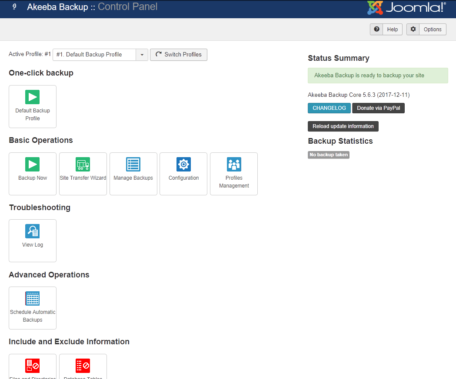Open the Database Tables exclusion icon
The image size is (456, 379).
[83, 366]
